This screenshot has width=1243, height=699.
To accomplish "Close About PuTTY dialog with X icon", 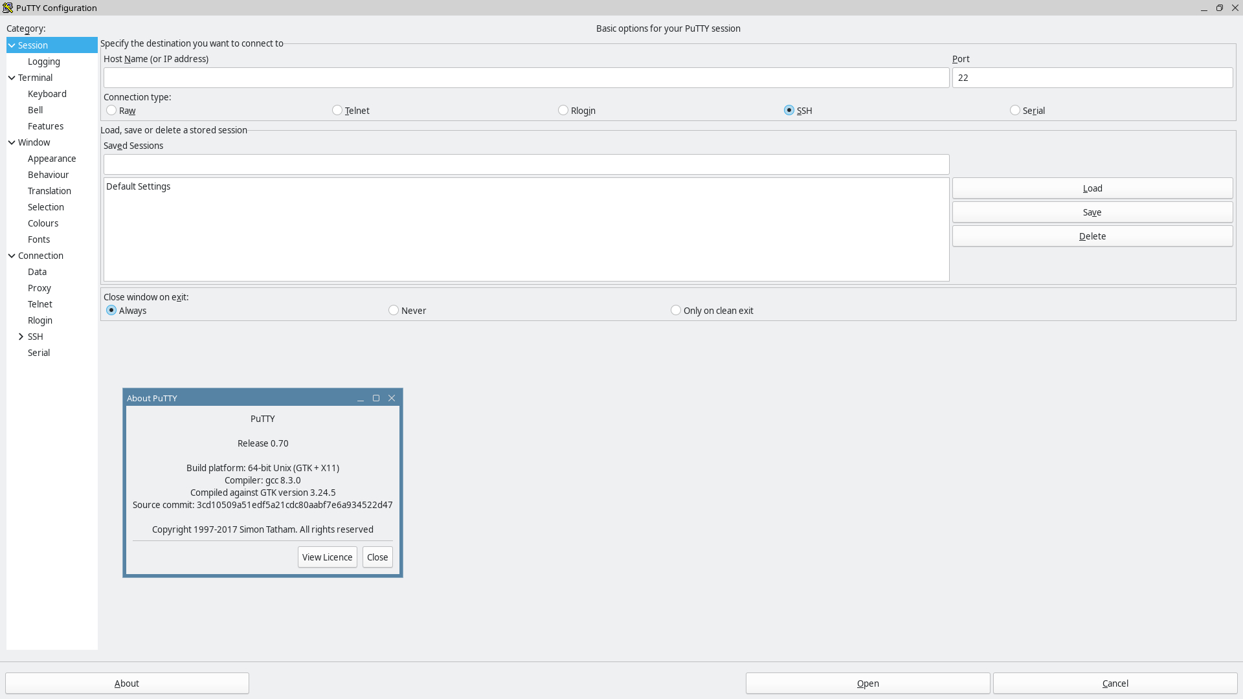I will pyautogui.click(x=392, y=398).
